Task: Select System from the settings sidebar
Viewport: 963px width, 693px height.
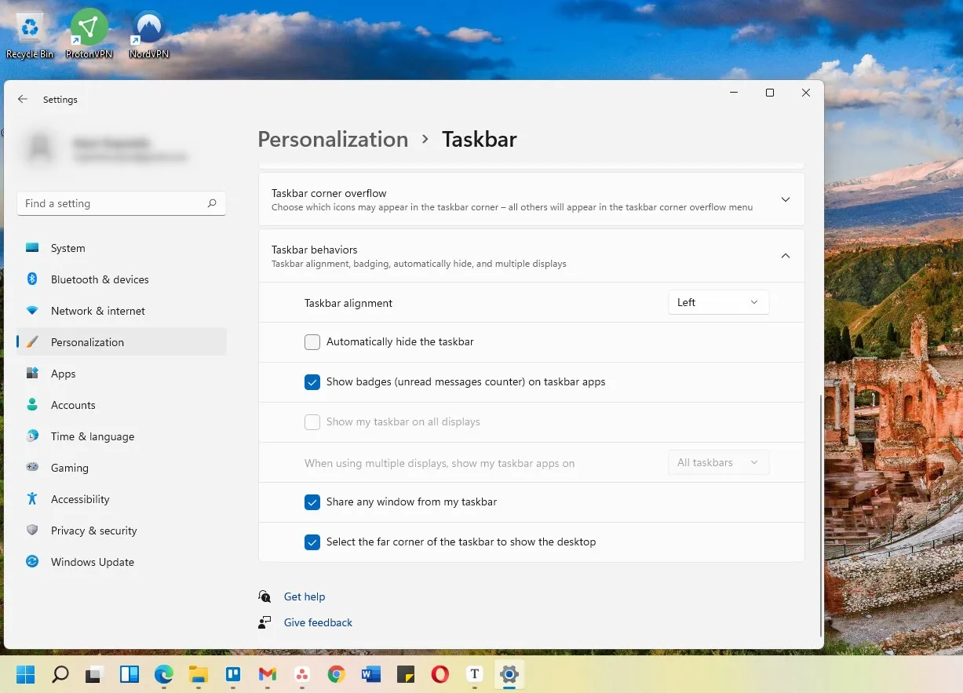Action: click(x=67, y=248)
